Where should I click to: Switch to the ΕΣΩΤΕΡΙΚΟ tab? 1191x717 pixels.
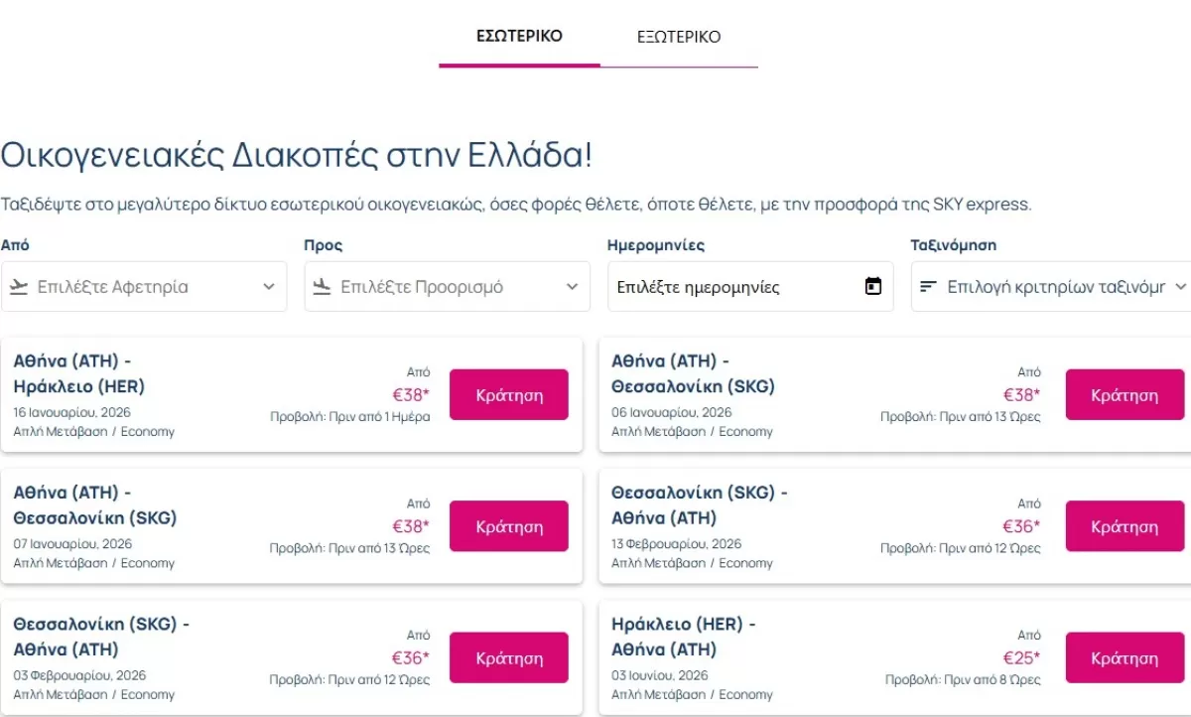(519, 37)
